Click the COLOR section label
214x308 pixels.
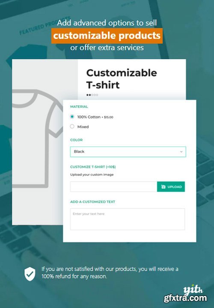[x=76, y=140]
